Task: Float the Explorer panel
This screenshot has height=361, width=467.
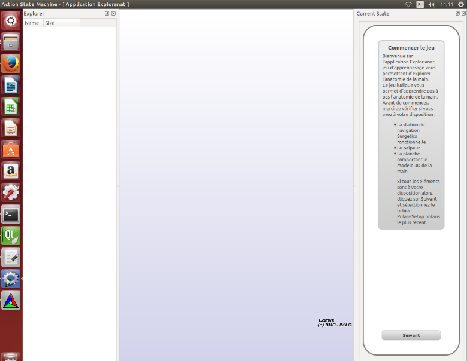Action: [107, 14]
